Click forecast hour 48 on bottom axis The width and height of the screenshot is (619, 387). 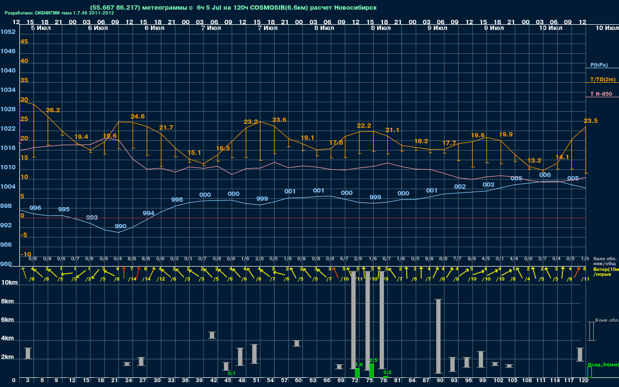click(x=242, y=381)
